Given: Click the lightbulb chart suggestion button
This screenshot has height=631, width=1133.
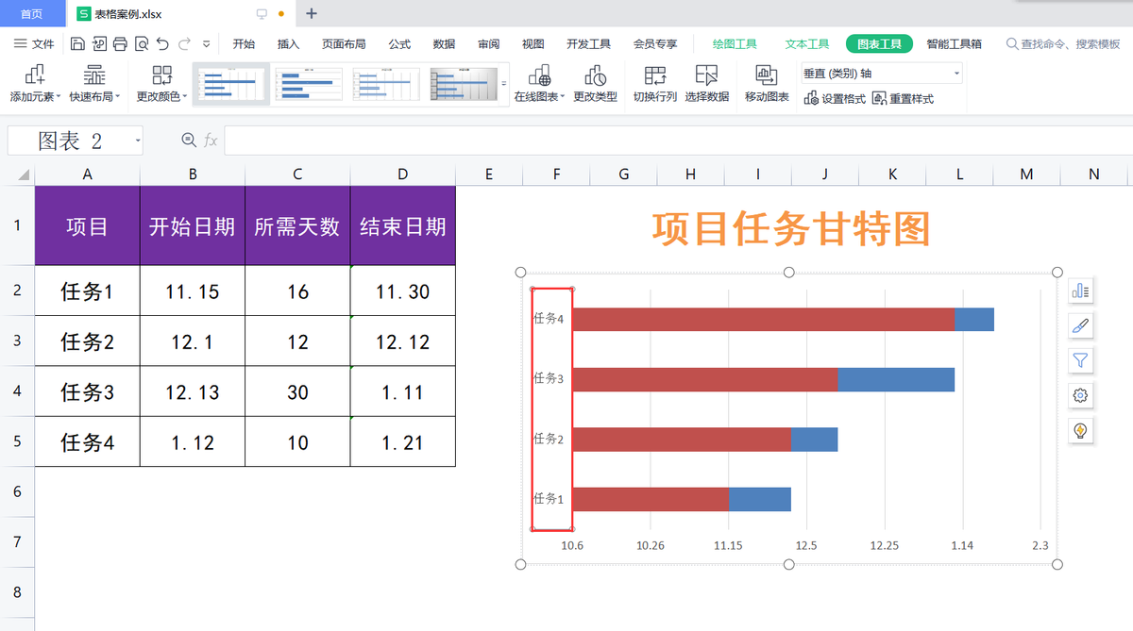Looking at the screenshot, I should point(1081,430).
